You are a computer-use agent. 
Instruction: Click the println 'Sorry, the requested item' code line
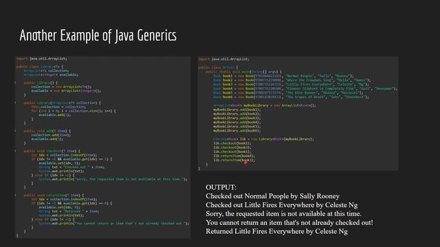[113, 179]
